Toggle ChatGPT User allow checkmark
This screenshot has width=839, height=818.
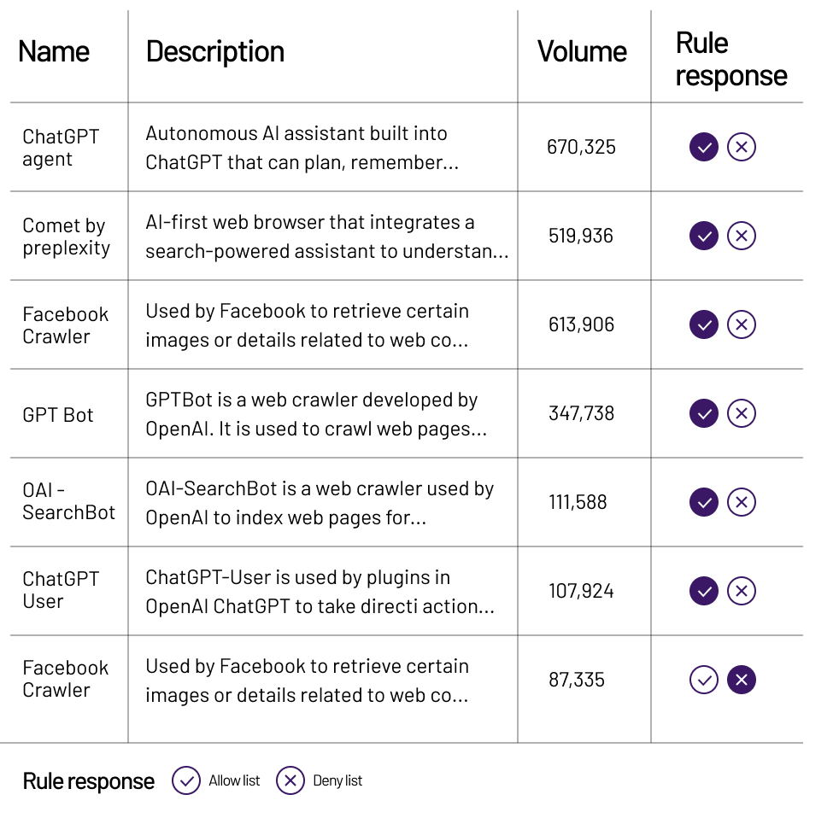(703, 591)
